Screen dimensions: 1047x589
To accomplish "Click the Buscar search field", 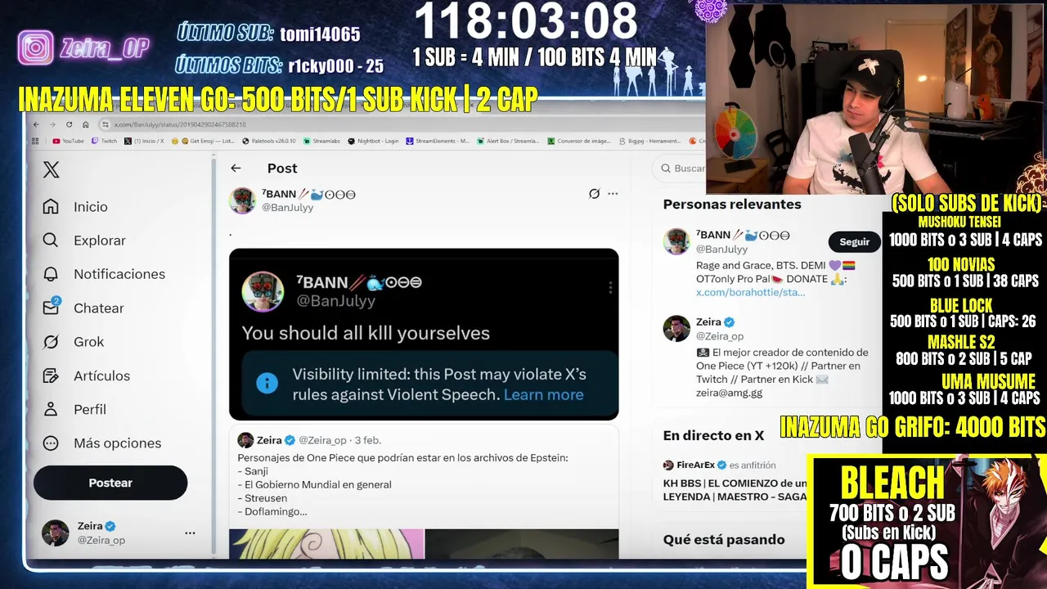I will pos(681,168).
